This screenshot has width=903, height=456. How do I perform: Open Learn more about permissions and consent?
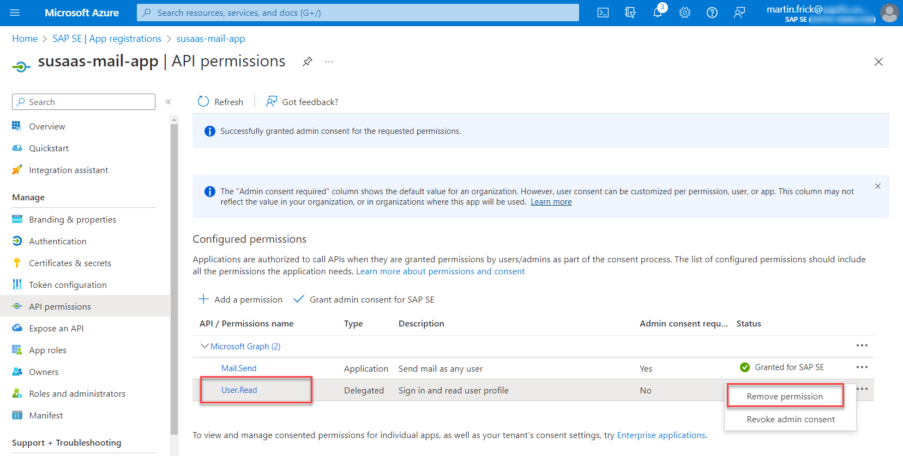pyautogui.click(x=441, y=272)
